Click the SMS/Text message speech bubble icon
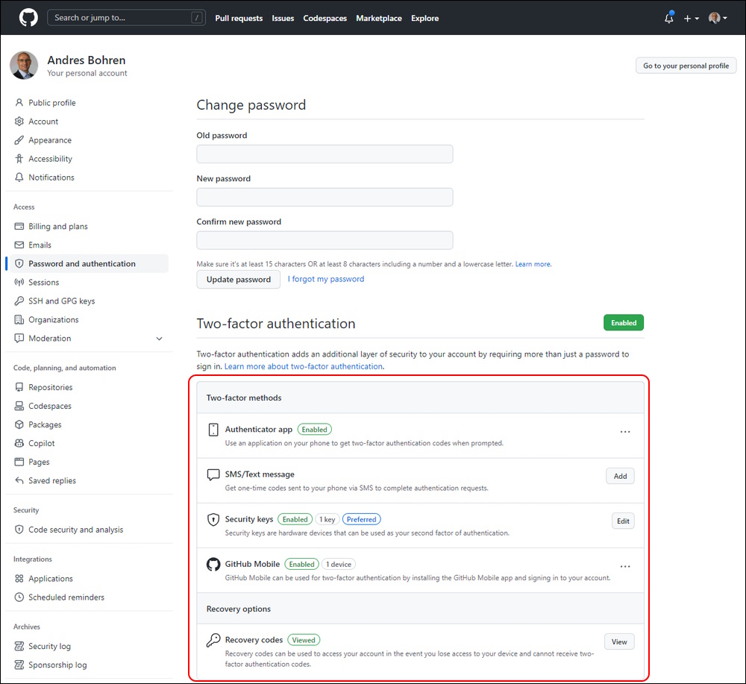The height and width of the screenshot is (684, 746). [213, 474]
